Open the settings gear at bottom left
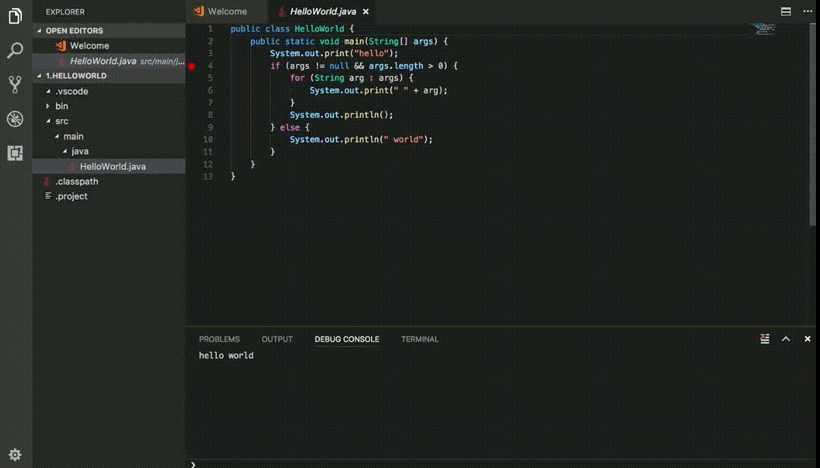The image size is (820, 468). point(15,454)
